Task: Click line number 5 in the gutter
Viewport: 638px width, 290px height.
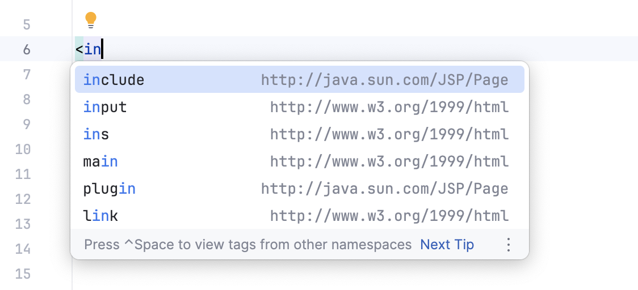Action: click(27, 25)
